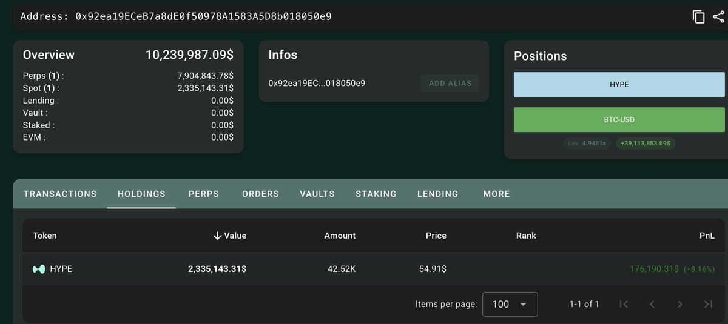Viewport: 728px width, 324px height.
Task: Select the BTC-USD position bar
Action: [x=619, y=120]
